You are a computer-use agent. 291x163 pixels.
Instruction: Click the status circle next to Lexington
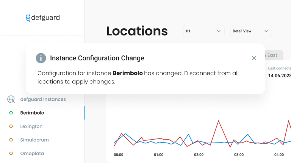11,126
